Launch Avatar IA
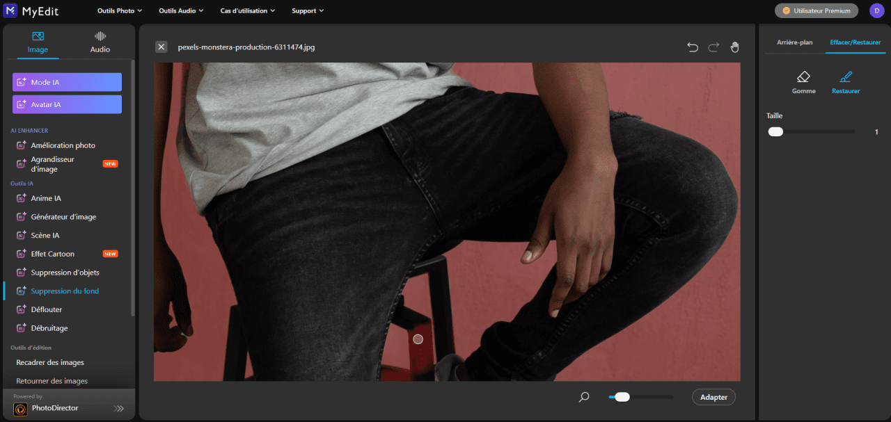Viewport: 891px width, 422px height. [67, 104]
